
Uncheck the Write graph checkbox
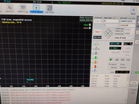click(90, 28)
